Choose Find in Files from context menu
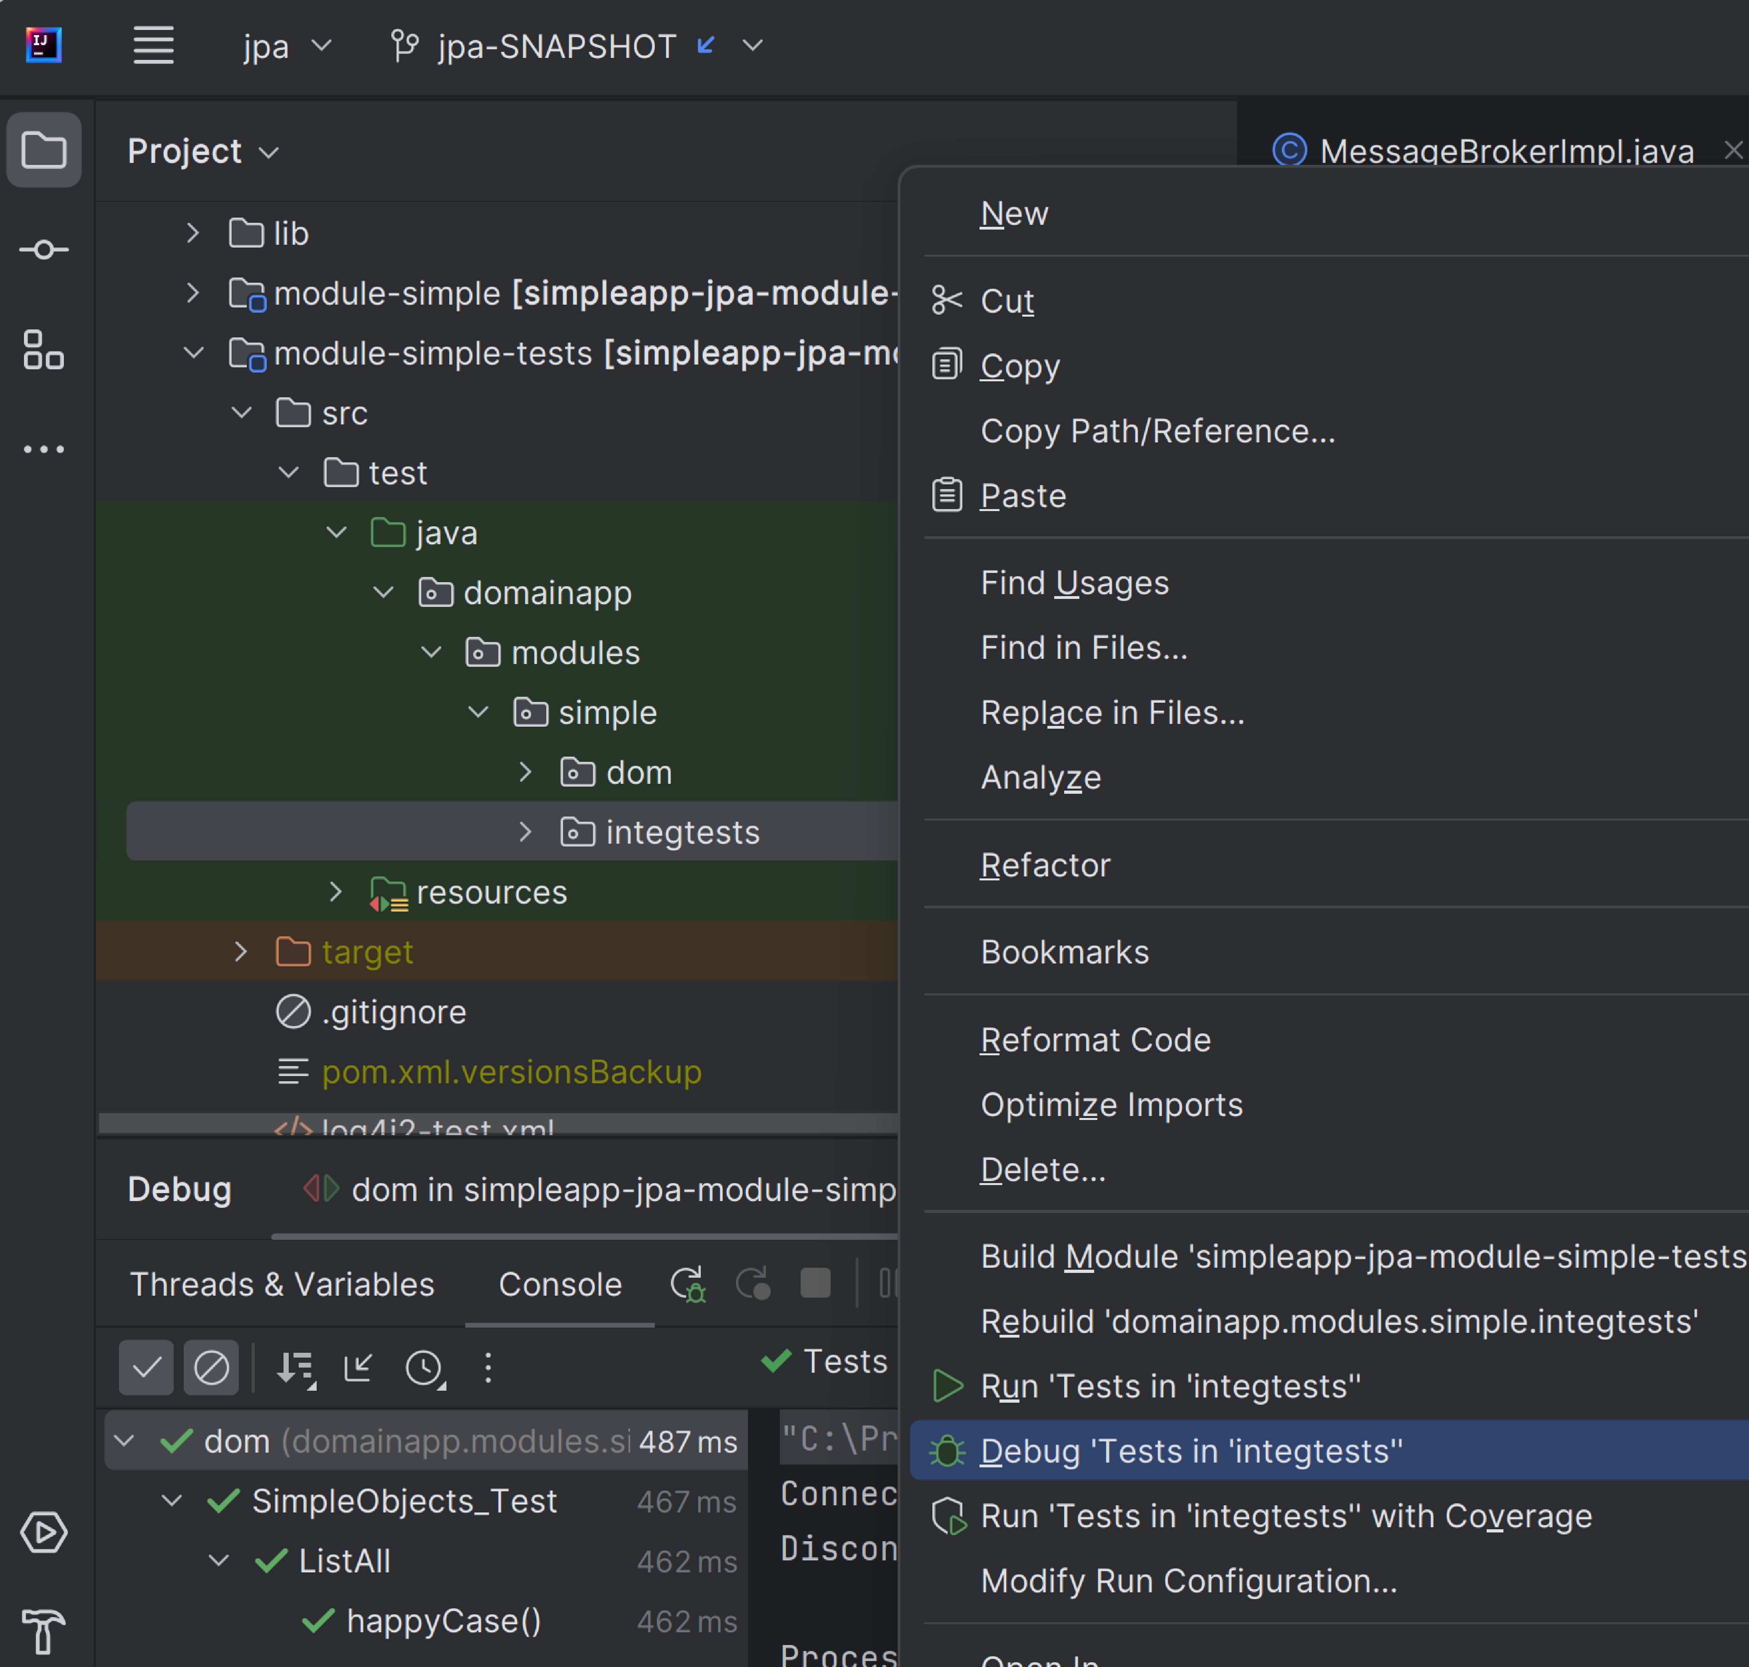Viewport: 1749px width, 1667px height. click(1083, 648)
